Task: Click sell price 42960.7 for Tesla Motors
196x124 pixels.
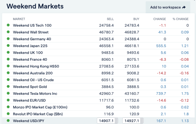Action: point(106,93)
